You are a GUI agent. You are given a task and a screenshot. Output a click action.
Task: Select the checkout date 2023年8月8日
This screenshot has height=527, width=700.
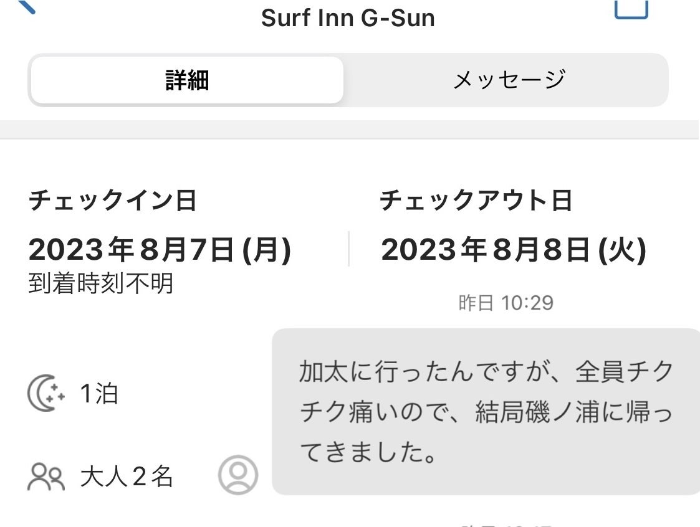pos(514,250)
